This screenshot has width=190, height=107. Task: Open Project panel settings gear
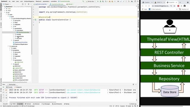[x=28, y=4]
